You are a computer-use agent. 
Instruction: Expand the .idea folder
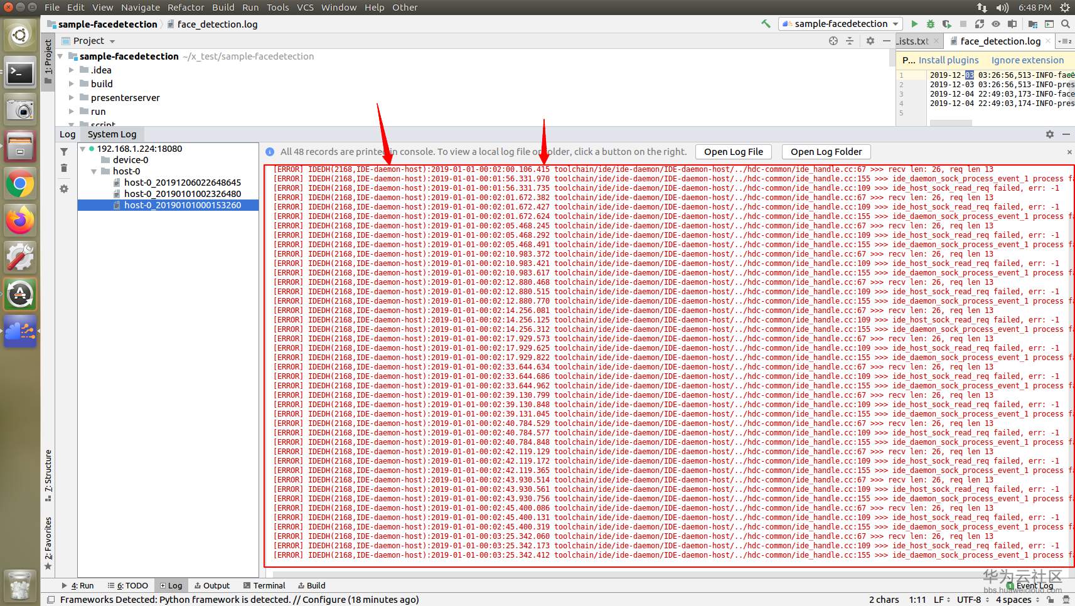(72, 70)
